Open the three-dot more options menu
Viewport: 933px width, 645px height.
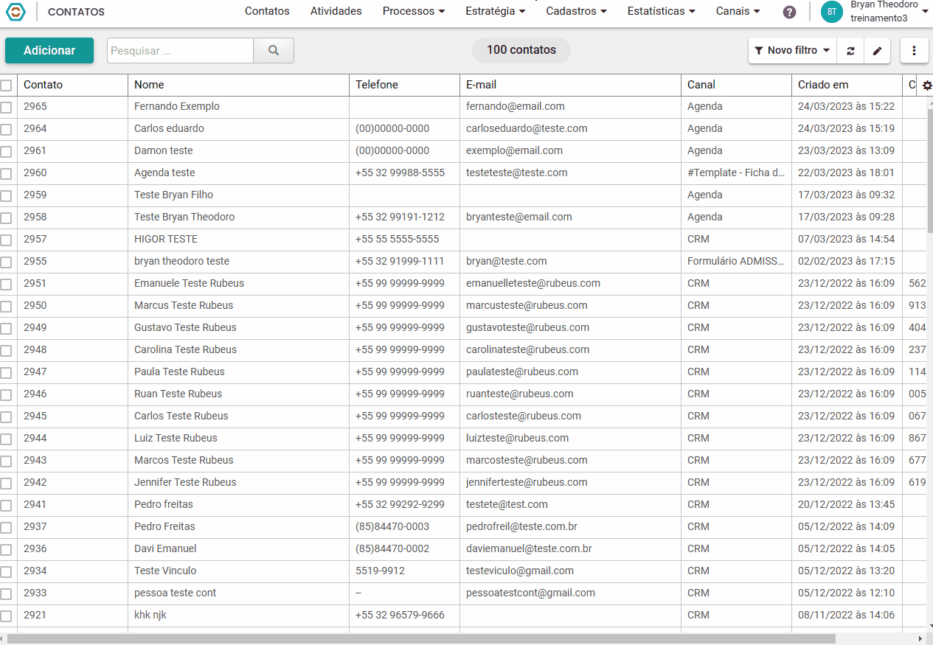point(915,51)
